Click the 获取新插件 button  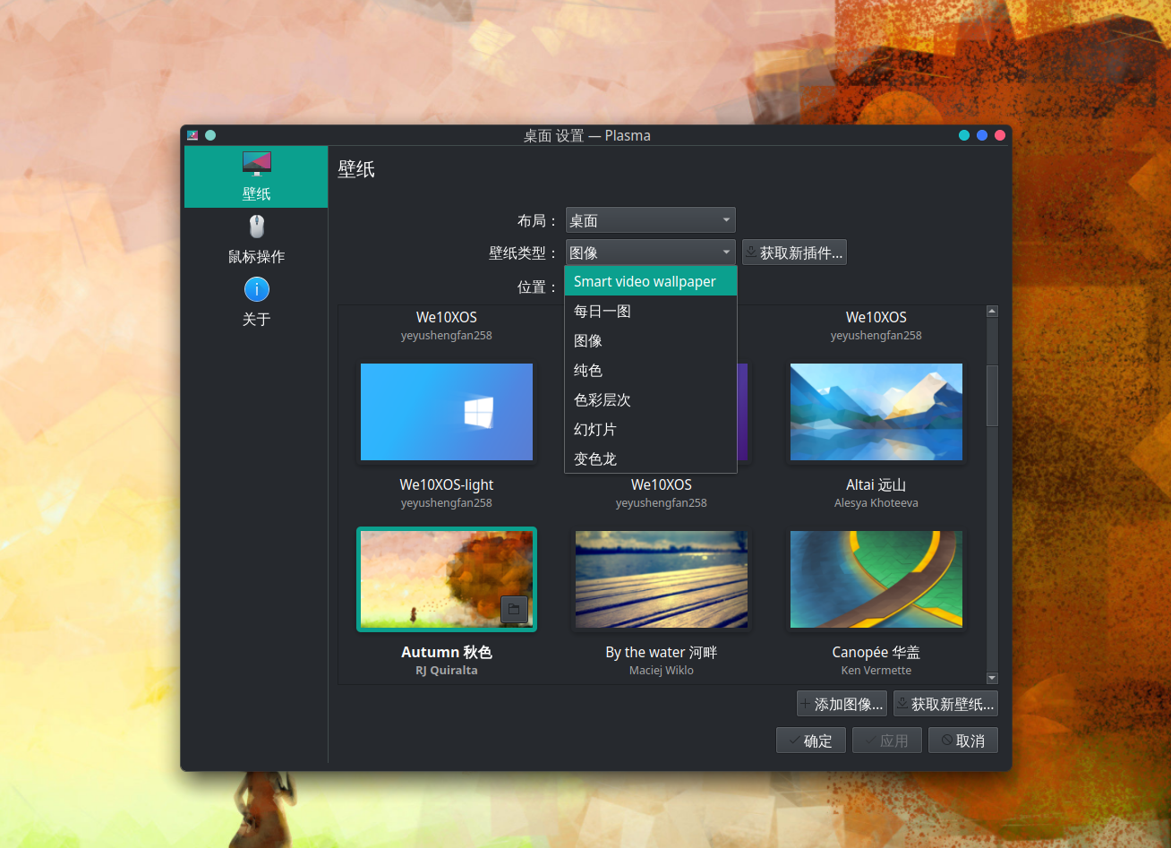pyautogui.click(x=794, y=253)
